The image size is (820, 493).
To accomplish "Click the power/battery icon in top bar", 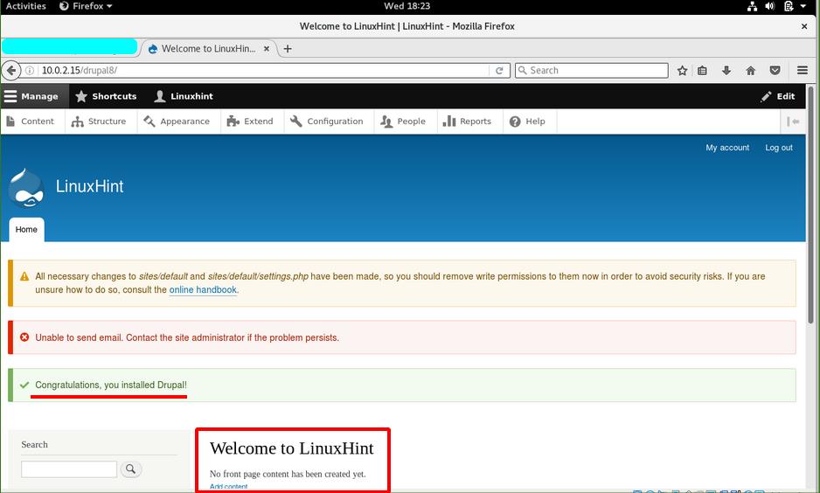I will 789,6.
